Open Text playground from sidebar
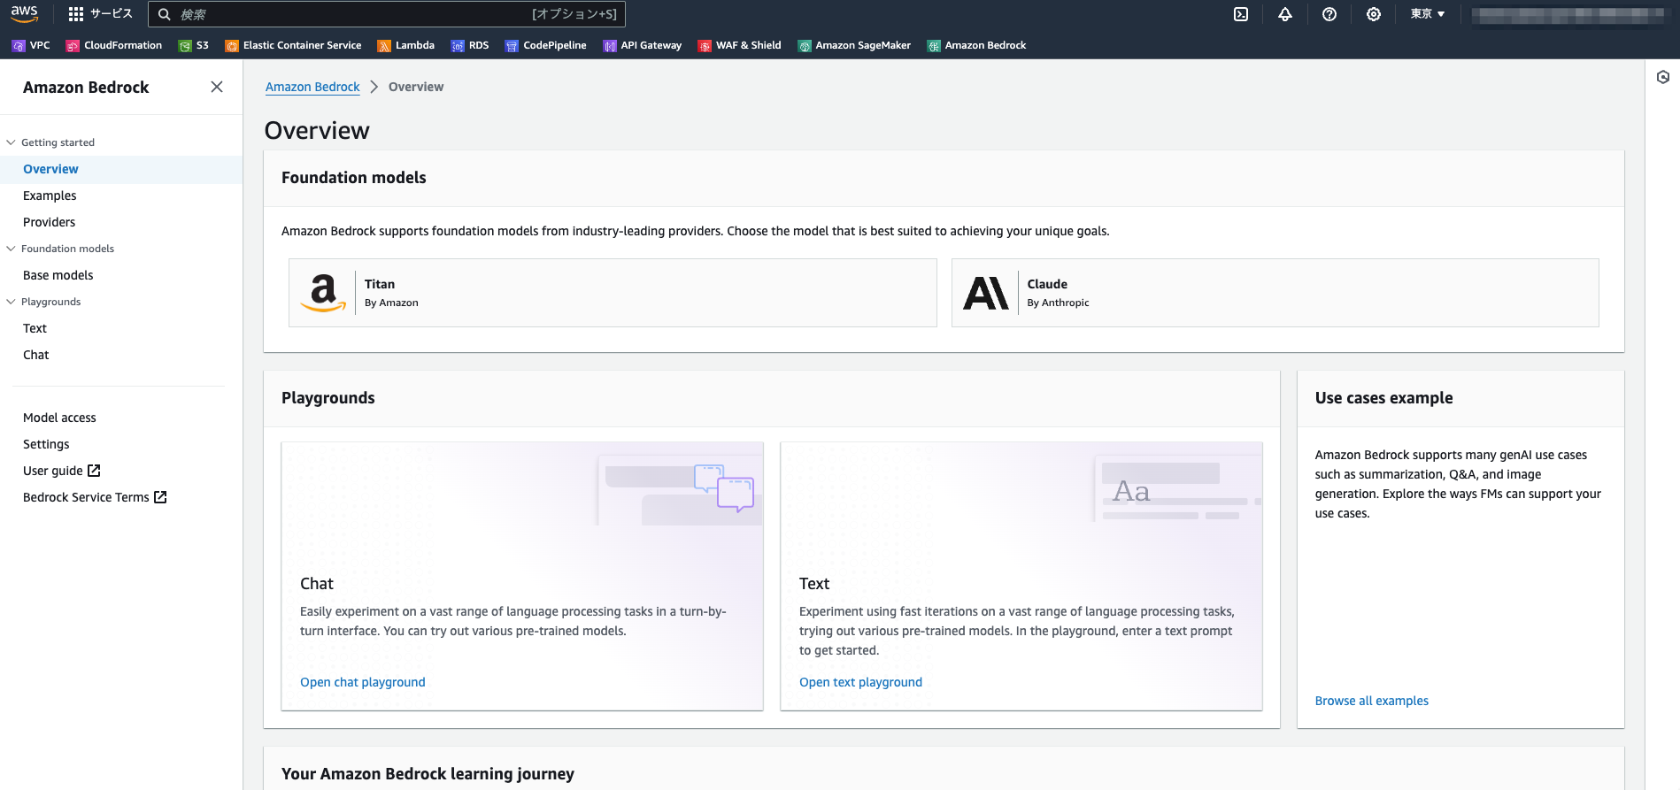 [35, 328]
